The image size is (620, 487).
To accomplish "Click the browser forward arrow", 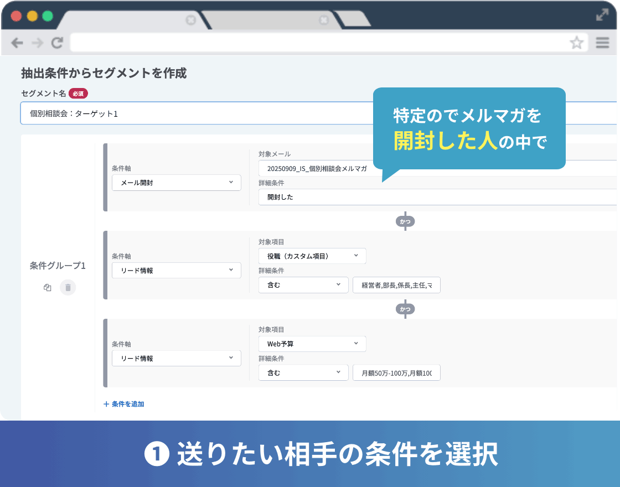I will (x=37, y=43).
